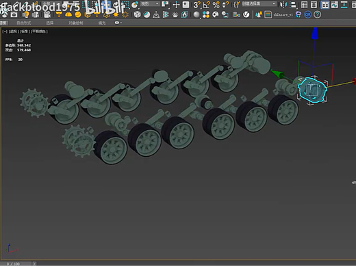This screenshot has width=356, height=267.
Task: Click the bells icon after V-Ray logo
Action: [258, 14]
